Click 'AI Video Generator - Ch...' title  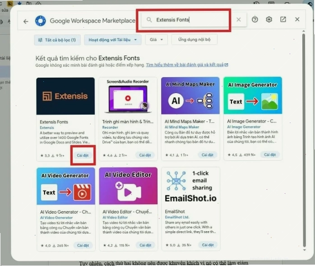coord(65,212)
